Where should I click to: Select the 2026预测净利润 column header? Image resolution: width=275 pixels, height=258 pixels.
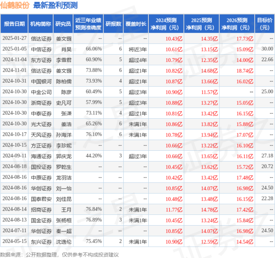tap(237, 24)
